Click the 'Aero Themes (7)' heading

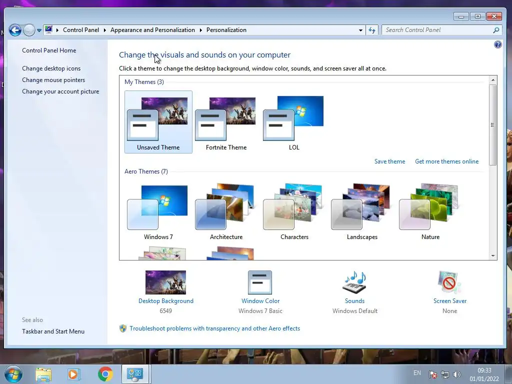pyautogui.click(x=146, y=171)
